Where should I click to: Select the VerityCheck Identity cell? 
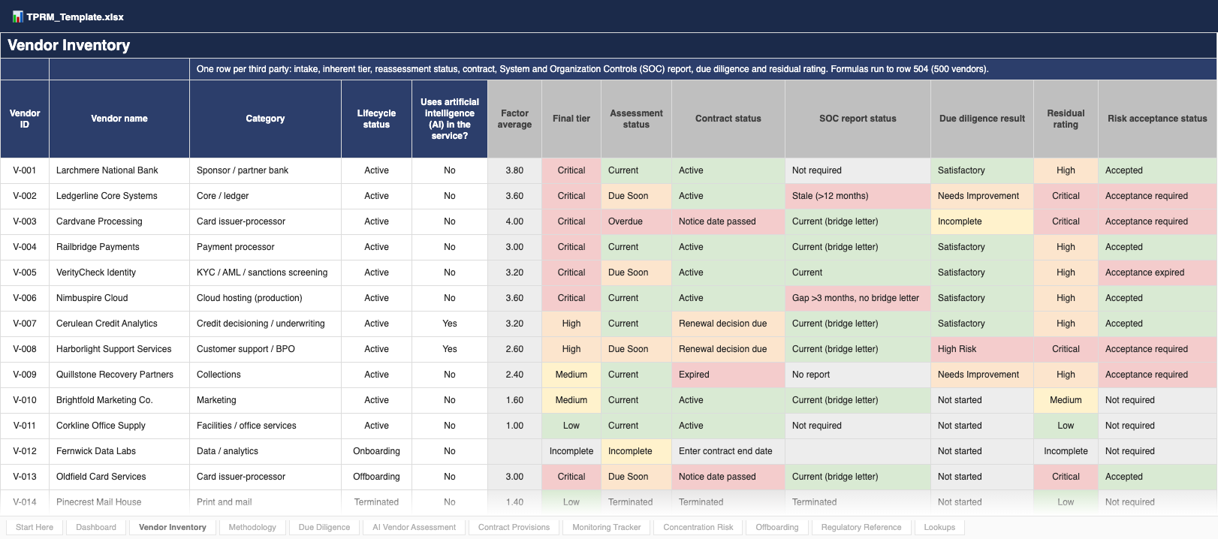(119, 273)
